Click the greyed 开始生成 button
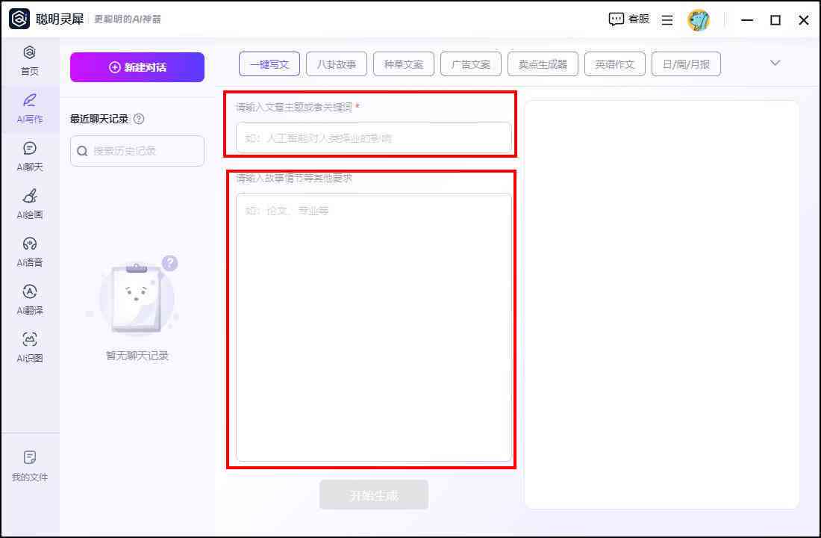This screenshot has width=821, height=538. [374, 495]
